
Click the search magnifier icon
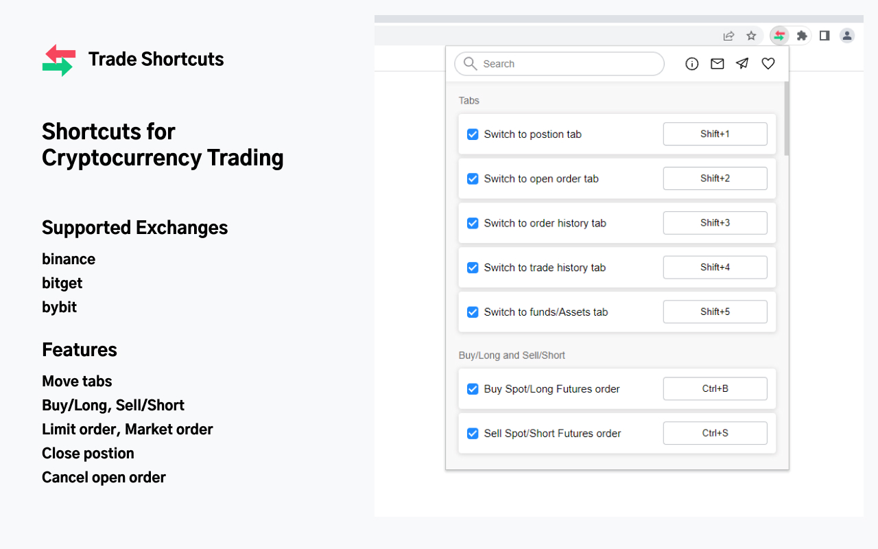(x=470, y=64)
